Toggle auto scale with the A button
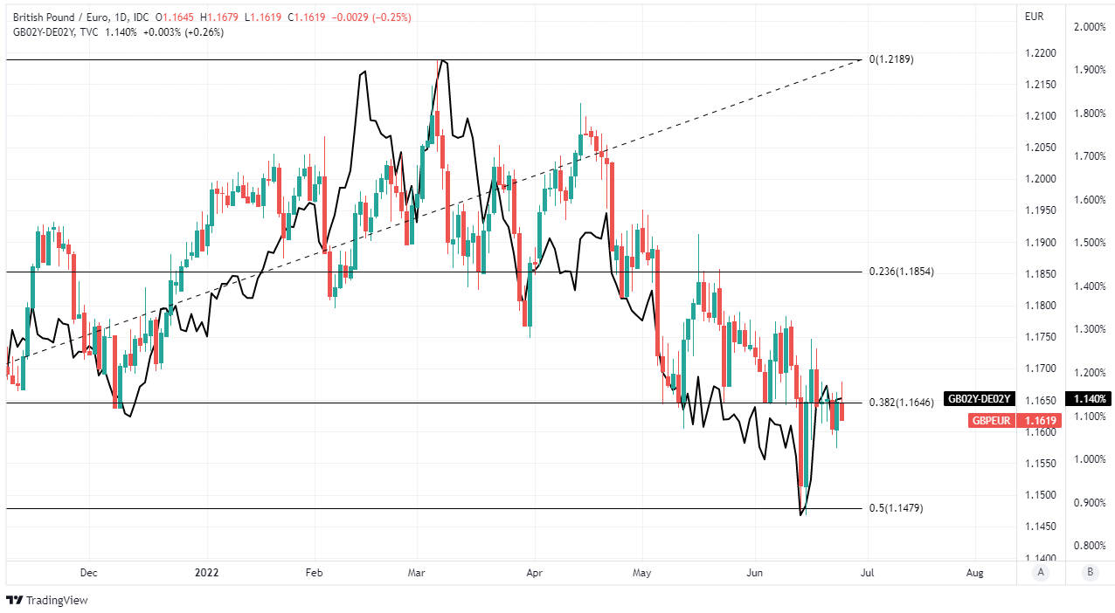The image size is (1115, 613). coord(1040,573)
